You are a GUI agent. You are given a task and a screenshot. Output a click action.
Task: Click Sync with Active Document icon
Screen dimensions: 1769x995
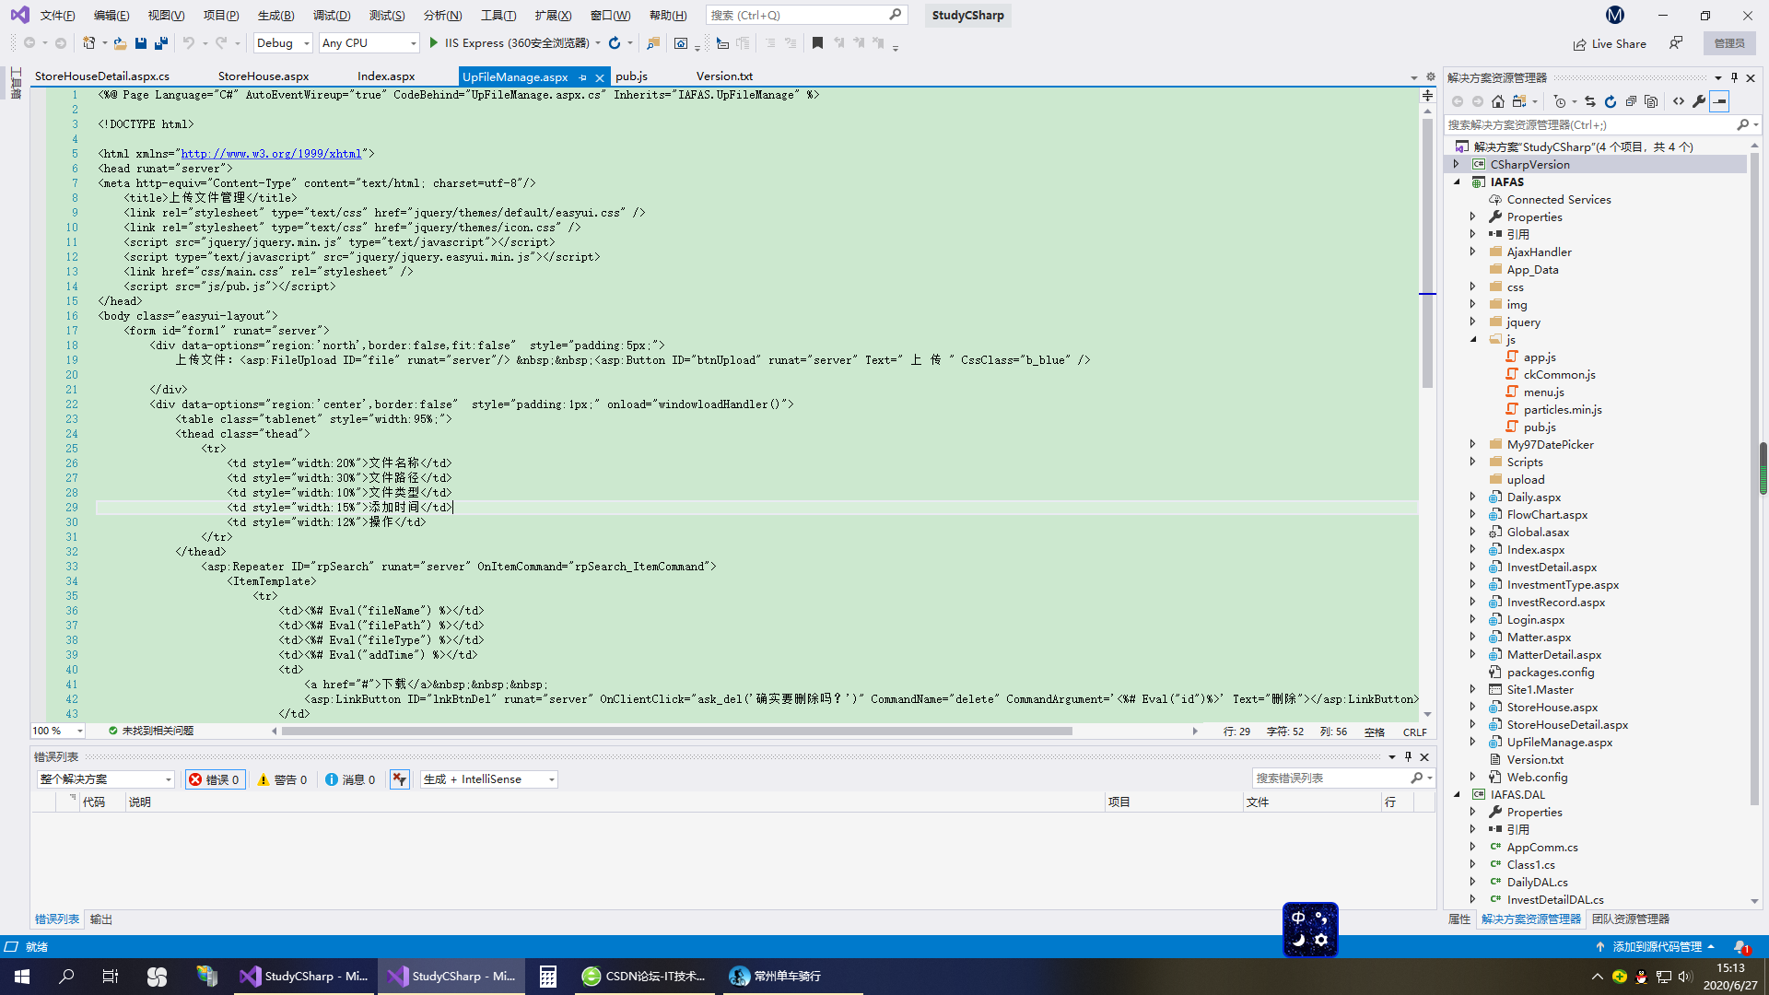coord(1590,101)
